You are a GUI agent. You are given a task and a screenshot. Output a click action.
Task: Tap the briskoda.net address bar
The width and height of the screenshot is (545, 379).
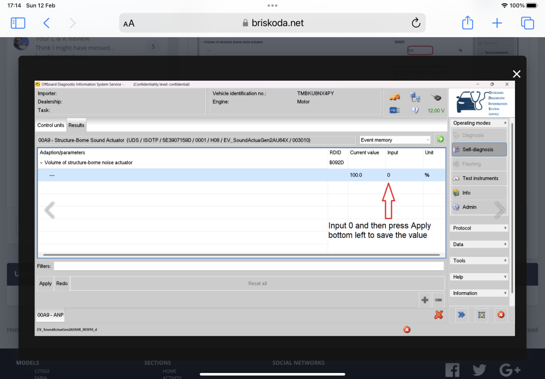[272, 23]
